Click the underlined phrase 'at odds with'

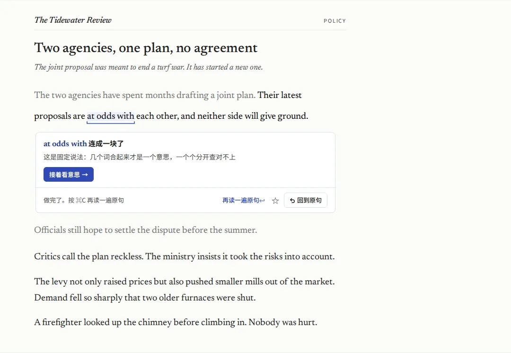pos(110,116)
